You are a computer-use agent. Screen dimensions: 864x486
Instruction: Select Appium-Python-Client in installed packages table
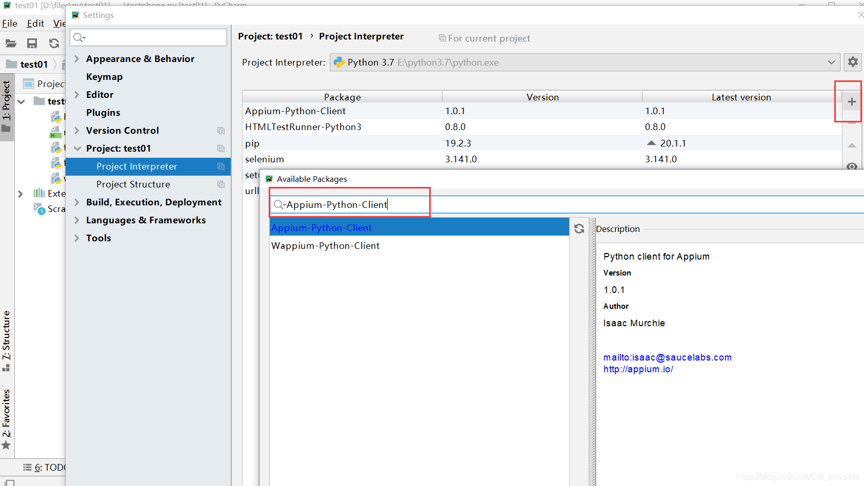click(x=542, y=111)
